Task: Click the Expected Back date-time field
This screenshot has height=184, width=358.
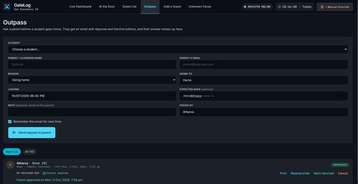Action: coord(263,96)
